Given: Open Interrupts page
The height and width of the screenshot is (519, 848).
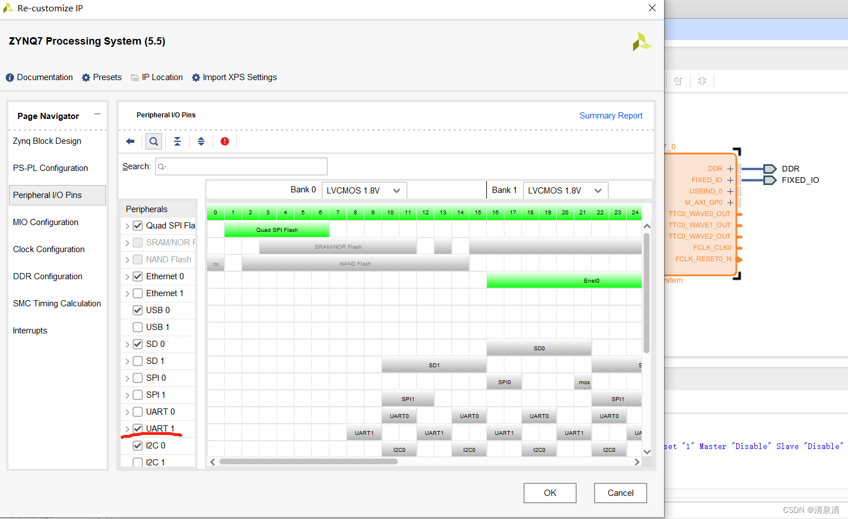Looking at the screenshot, I should [x=30, y=331].
